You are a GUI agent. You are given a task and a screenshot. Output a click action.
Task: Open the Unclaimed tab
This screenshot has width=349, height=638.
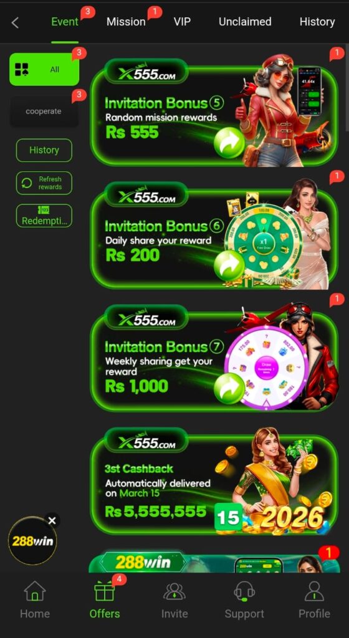245,22
